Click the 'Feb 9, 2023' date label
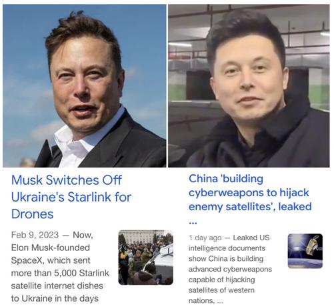Screen dimensions: 334x307 tap(35, 235)
